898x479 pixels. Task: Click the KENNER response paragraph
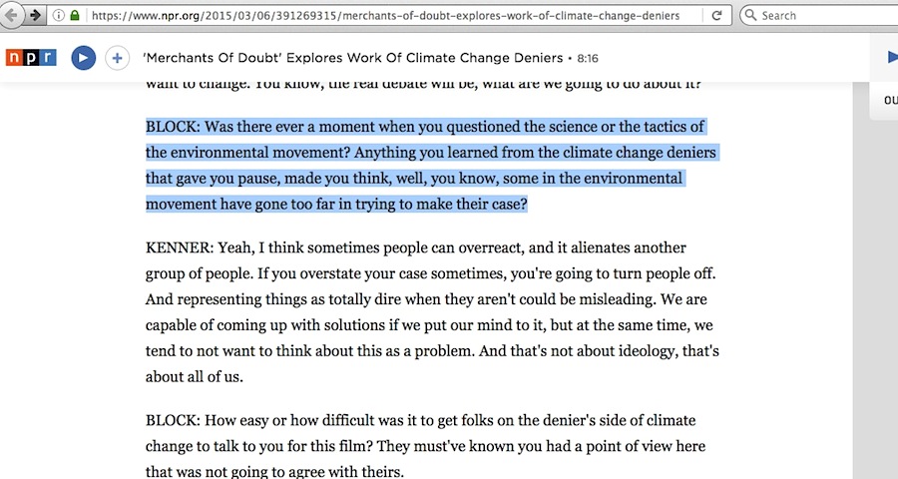[429, 311]
